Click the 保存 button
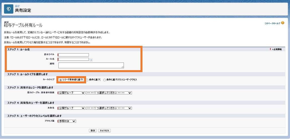 point(93,130)
